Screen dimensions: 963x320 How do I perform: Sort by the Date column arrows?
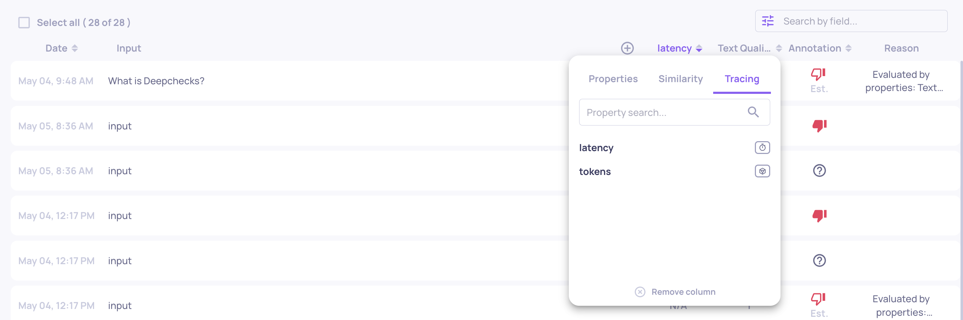75,48
